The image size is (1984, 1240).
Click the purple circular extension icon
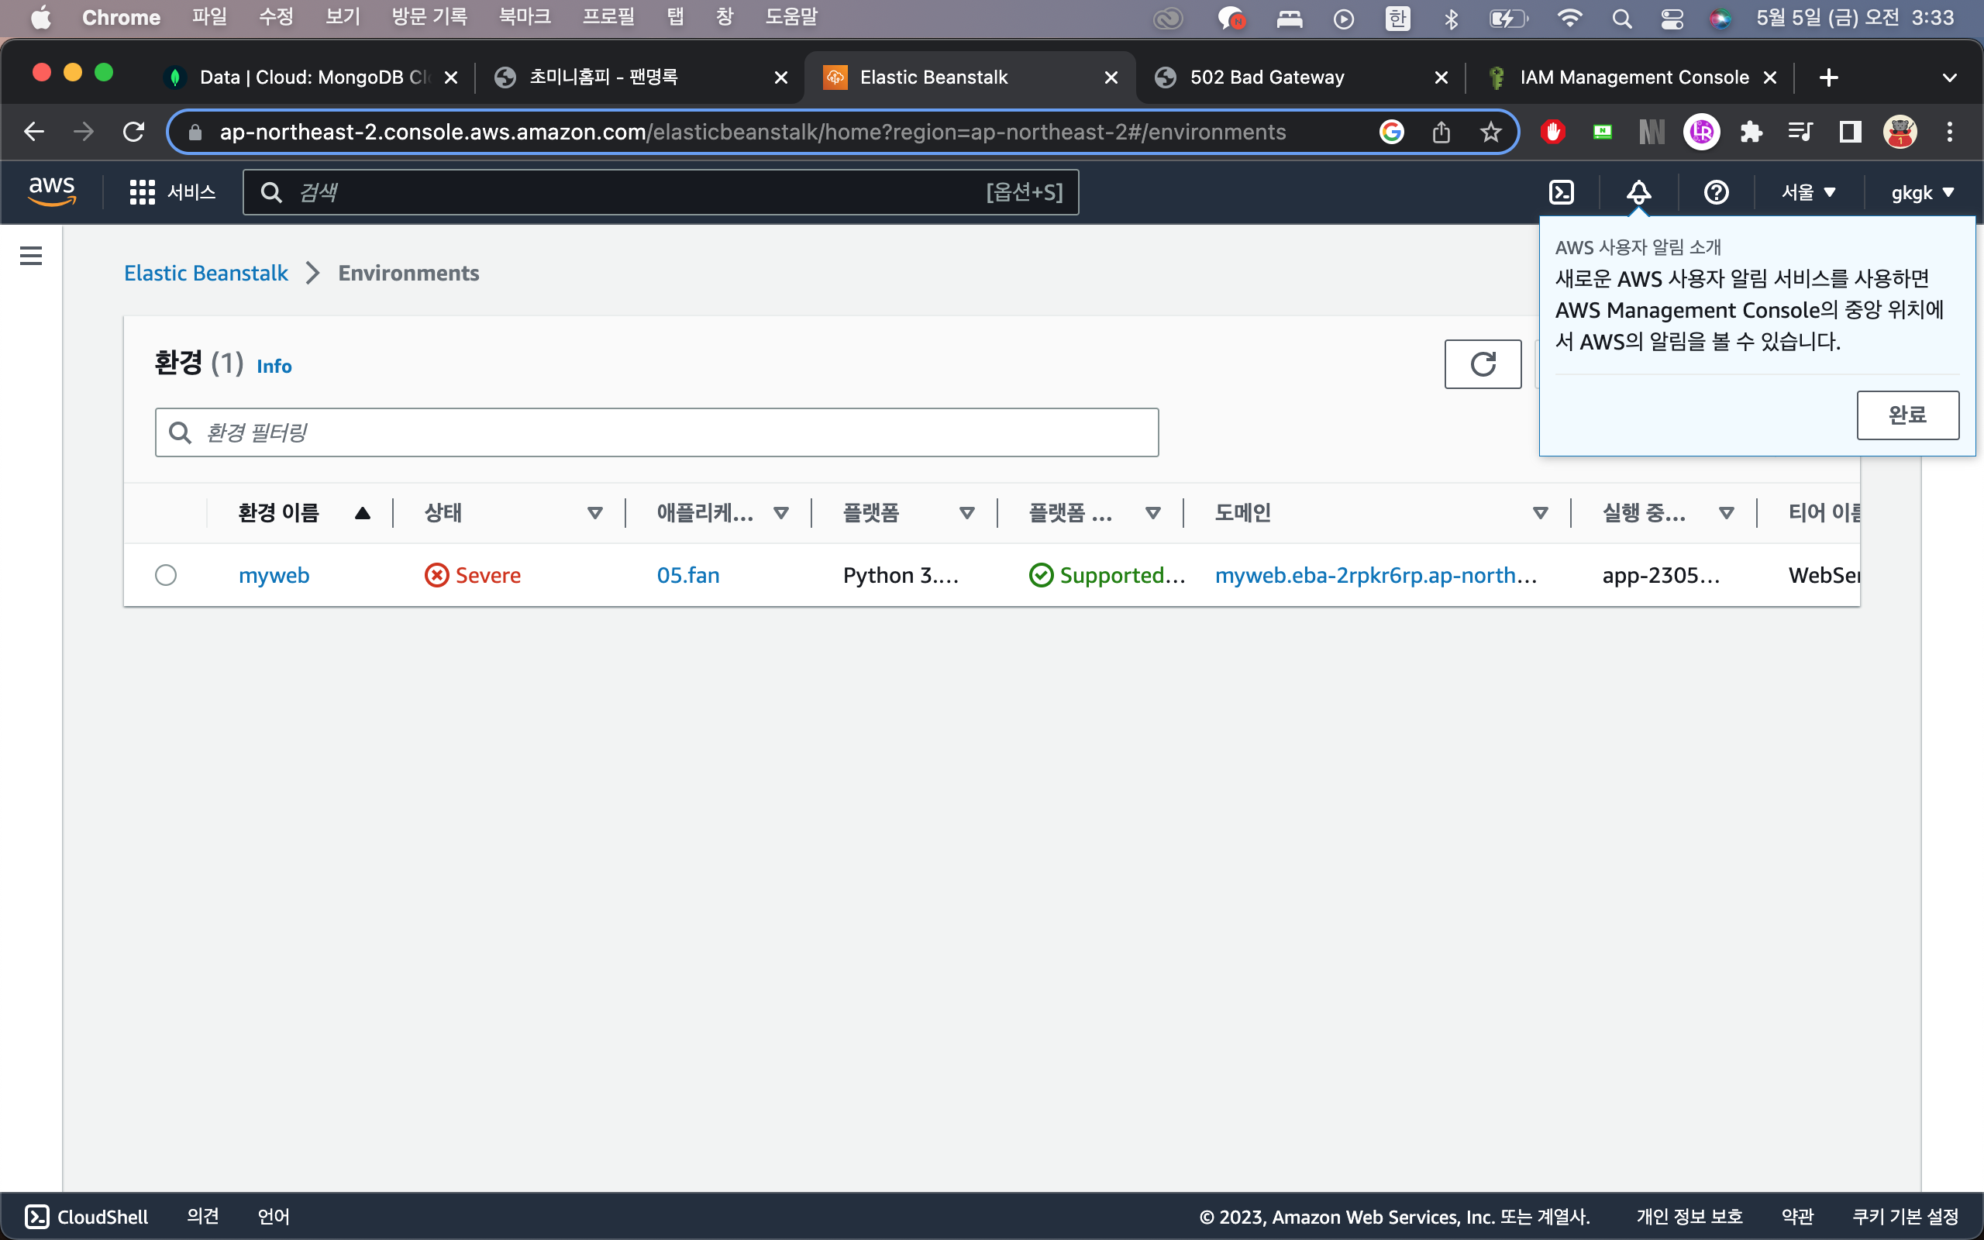coord(1702,131)
